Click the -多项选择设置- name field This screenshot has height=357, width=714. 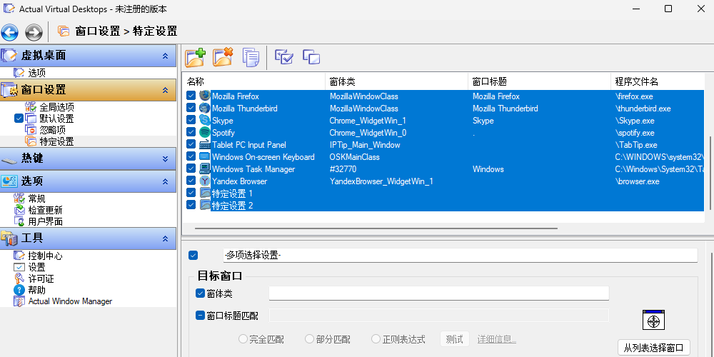(x=460, y=256)
